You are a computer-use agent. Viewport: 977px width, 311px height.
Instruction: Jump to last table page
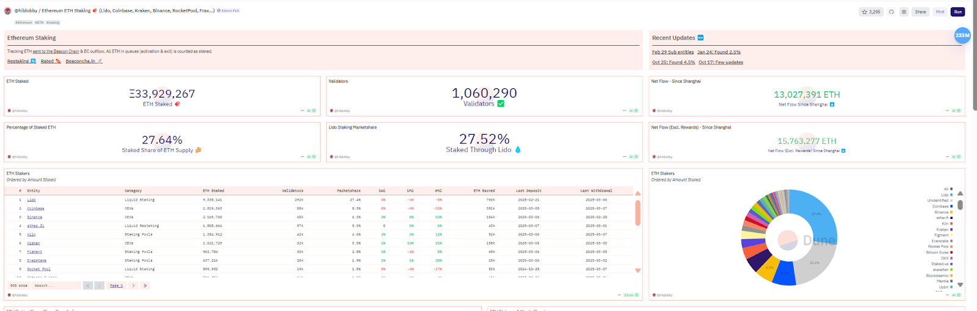pyautogui.click(x=145, y=285)
